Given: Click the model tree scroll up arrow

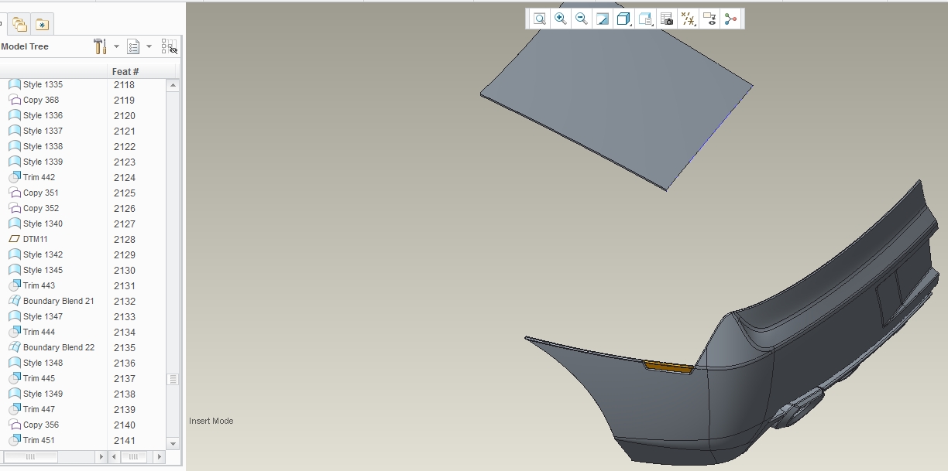Looking at the screenshot, I should coord(173,84).
